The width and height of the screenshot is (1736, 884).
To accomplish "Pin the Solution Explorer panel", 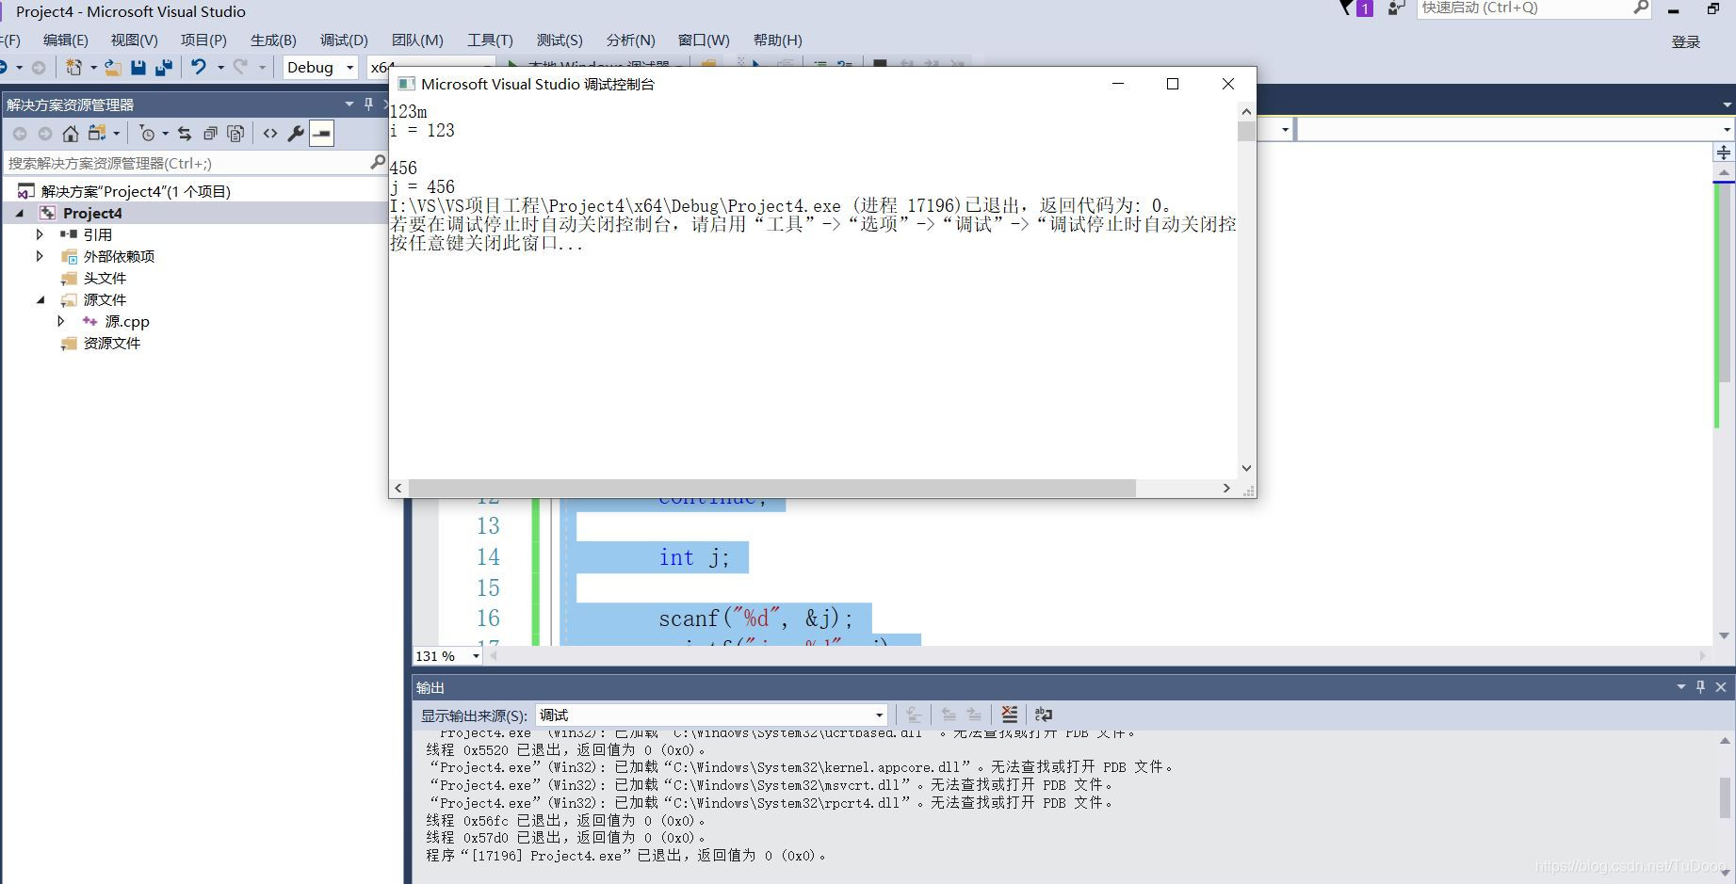I will (368, 104).
